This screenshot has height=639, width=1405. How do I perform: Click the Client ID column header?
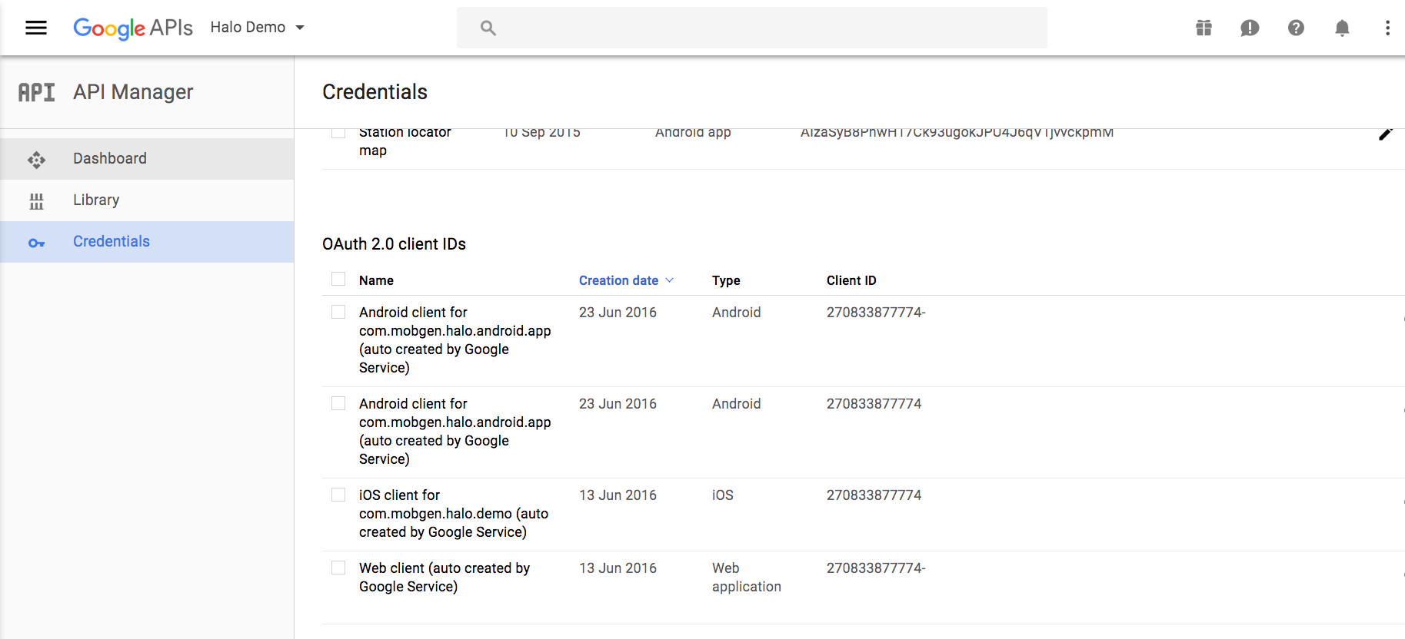coord(851,280)
